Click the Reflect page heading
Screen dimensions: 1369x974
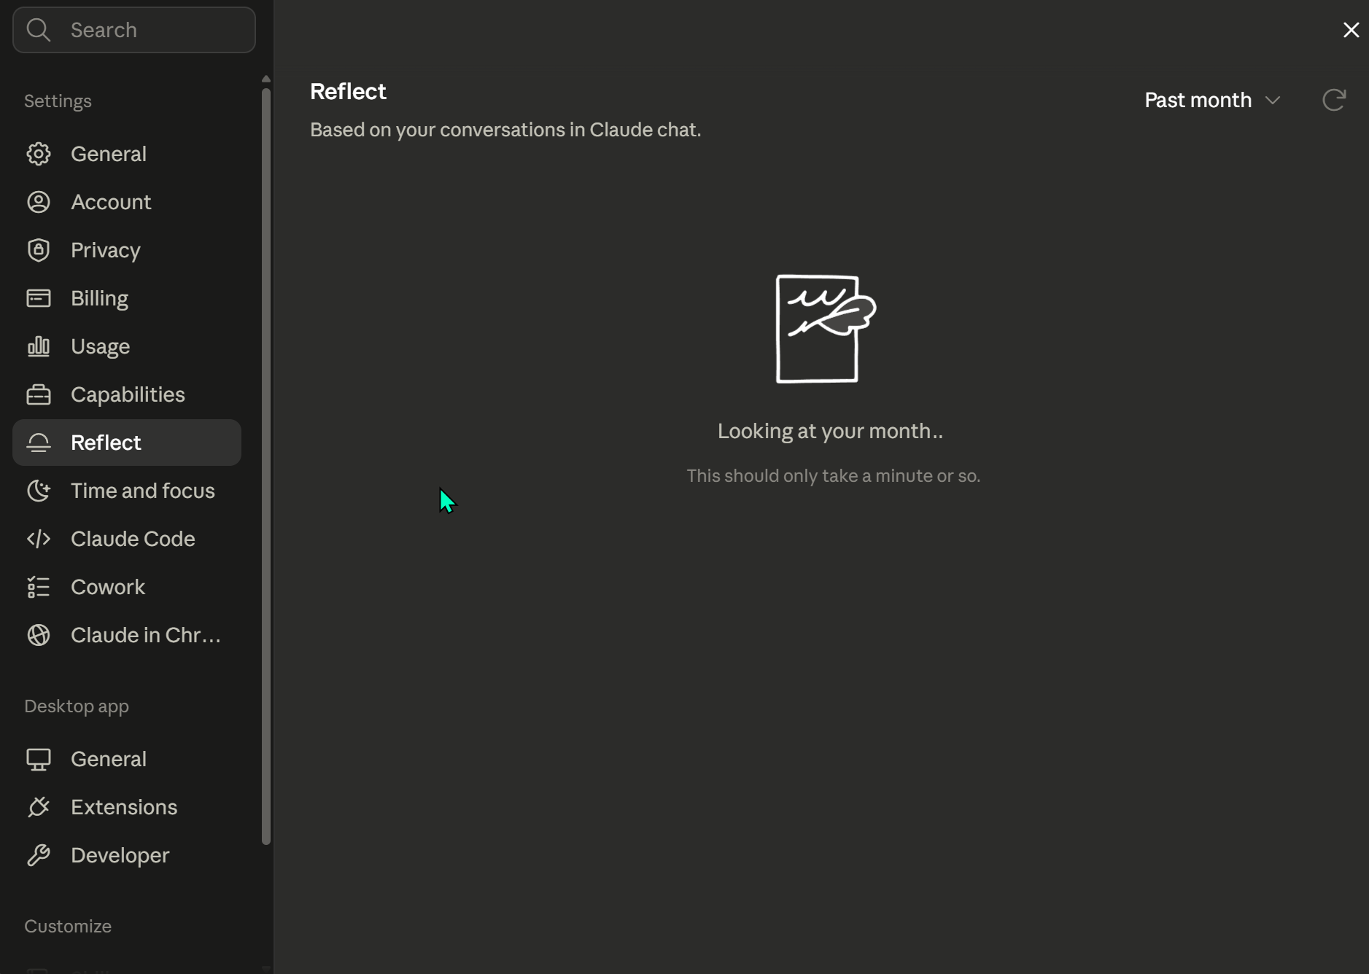tap(348, 92)
